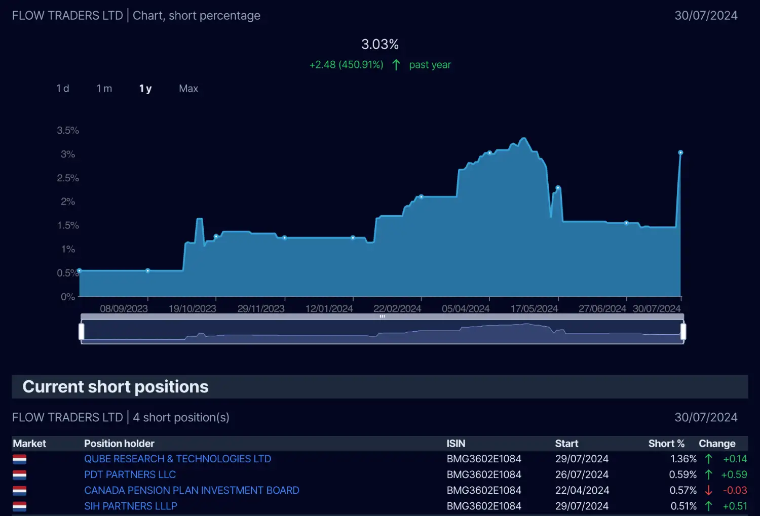Click the Start column header
This screenshot has height=516, width=760.
coord(566,444)
